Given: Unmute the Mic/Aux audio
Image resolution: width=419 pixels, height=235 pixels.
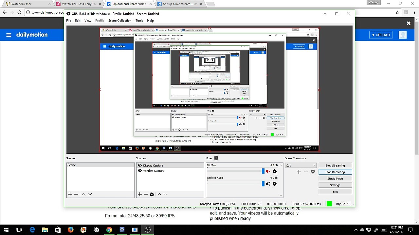Looking at the screenshot, I should [x=268, y=171].
